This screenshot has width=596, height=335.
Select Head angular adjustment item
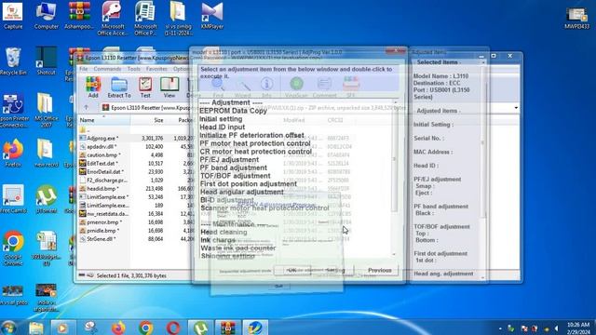tap(242, 192)
